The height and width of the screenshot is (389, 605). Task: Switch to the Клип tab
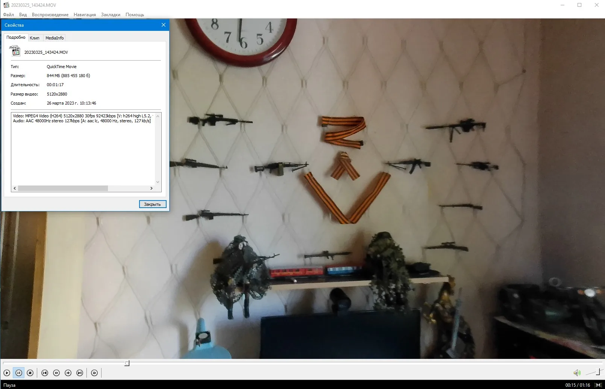point(35,38)
